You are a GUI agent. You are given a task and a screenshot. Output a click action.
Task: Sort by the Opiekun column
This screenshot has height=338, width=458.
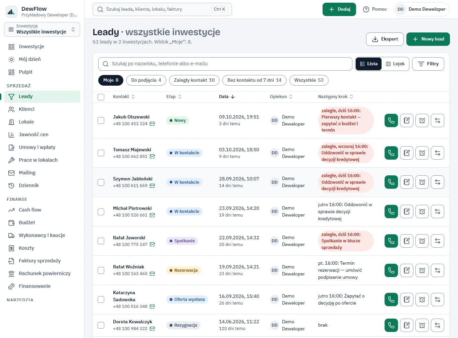click(281, 97)
